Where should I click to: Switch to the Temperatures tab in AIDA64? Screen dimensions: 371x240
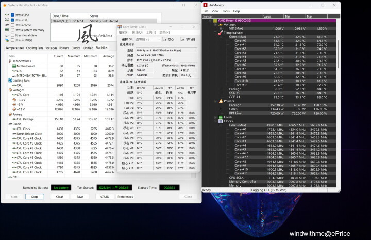click(14, 48)
